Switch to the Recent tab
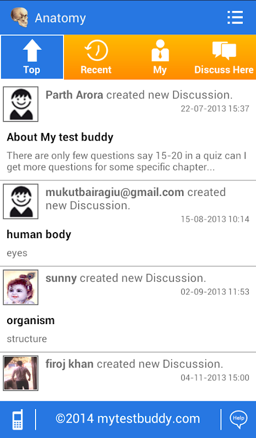 (x=96, y=57)
